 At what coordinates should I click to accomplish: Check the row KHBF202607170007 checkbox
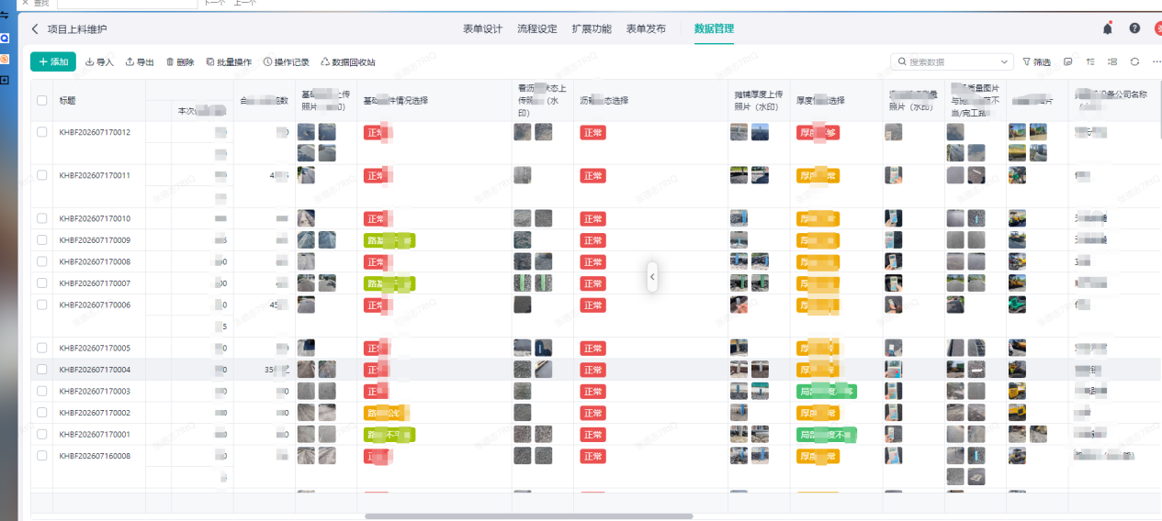click(x=42, y=283)
